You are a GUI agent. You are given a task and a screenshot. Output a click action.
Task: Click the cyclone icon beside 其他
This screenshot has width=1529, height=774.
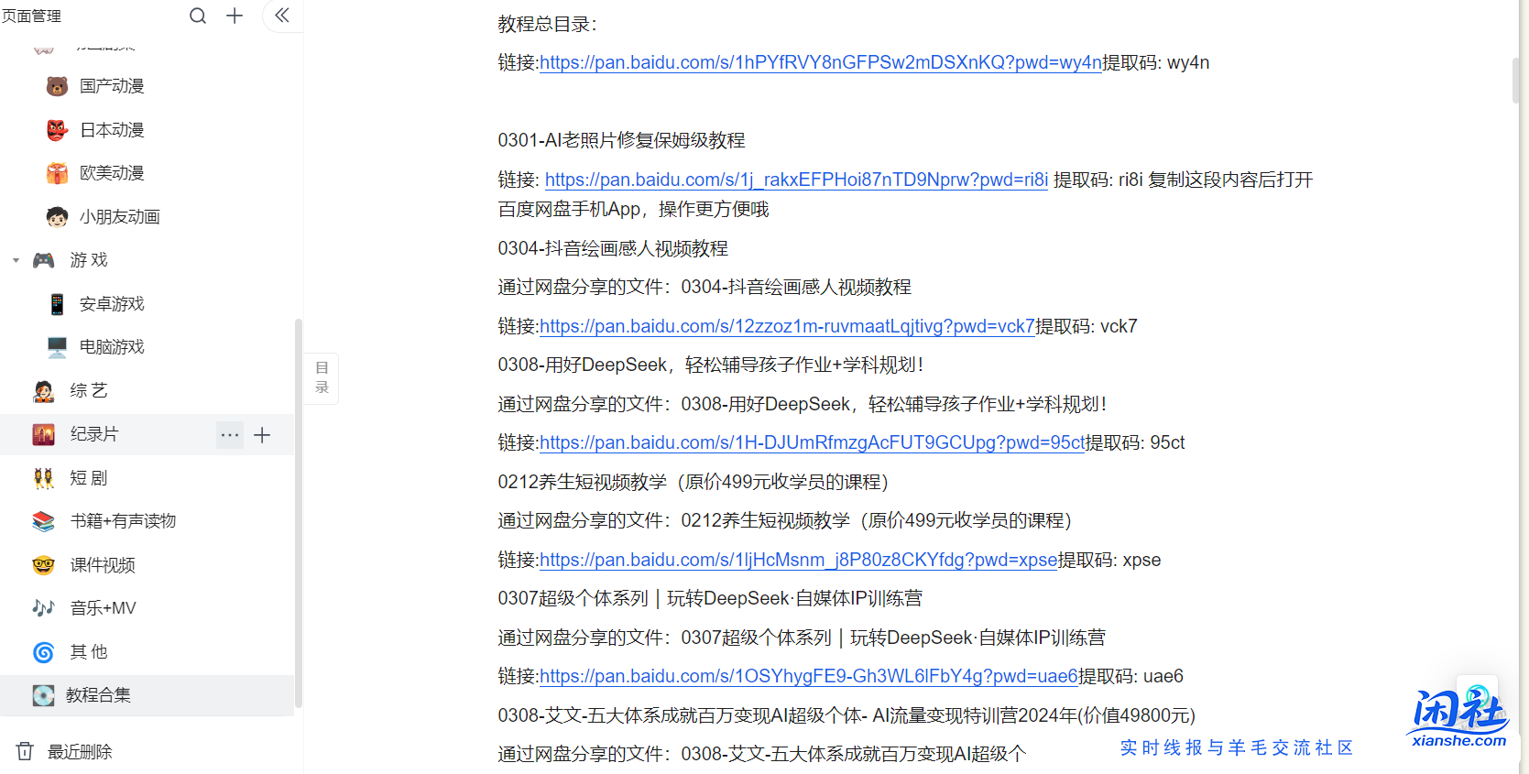pos(43,652)
